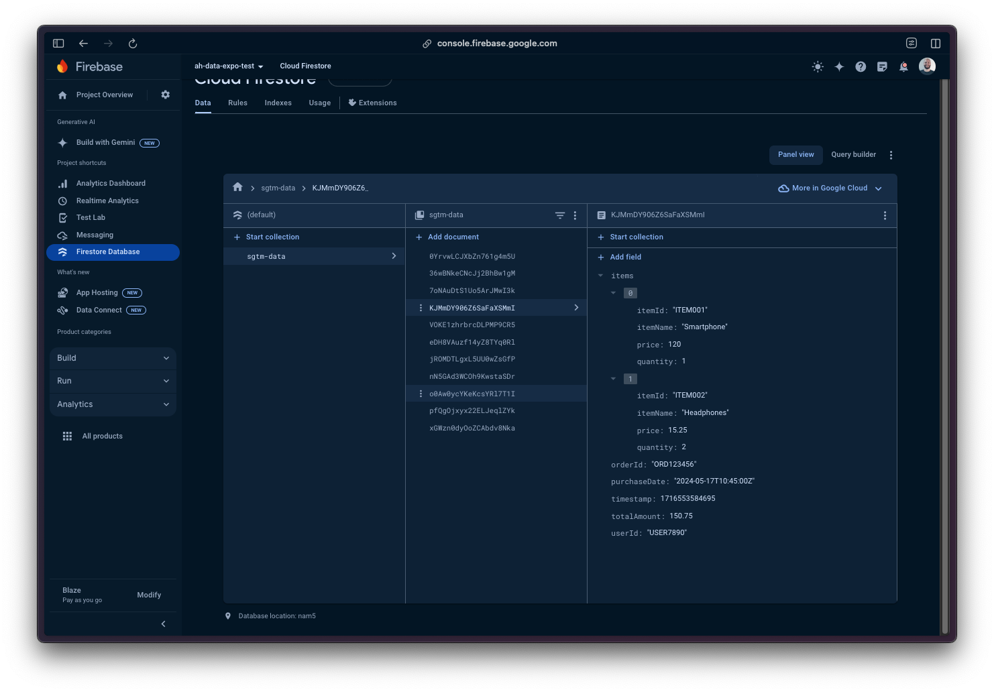The height and width of the screenshot is (692, 994).
Task: Open the split view icon in the browser toolbar
Action: pyautogui.click(x=936, y=44)
